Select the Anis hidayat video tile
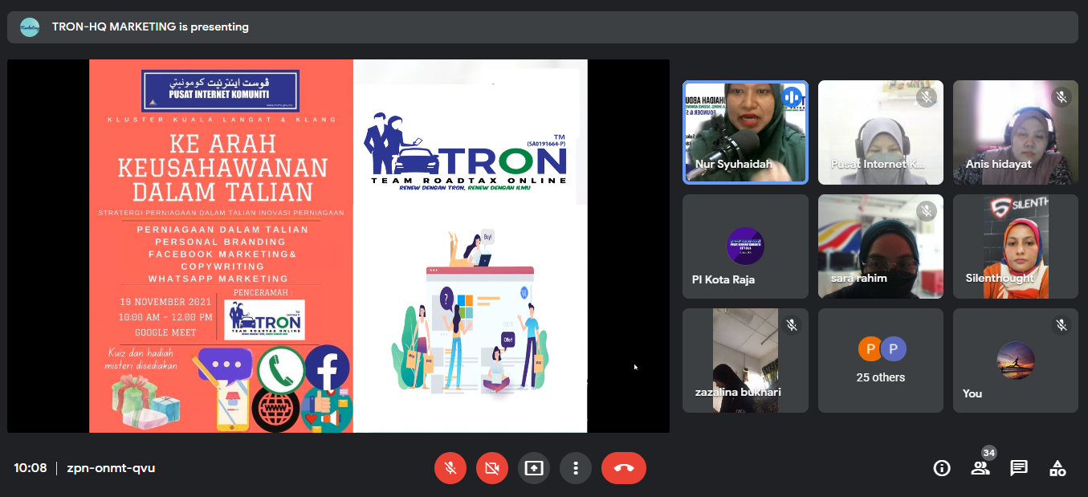The image size is (1088, 497). [1015, 132]
